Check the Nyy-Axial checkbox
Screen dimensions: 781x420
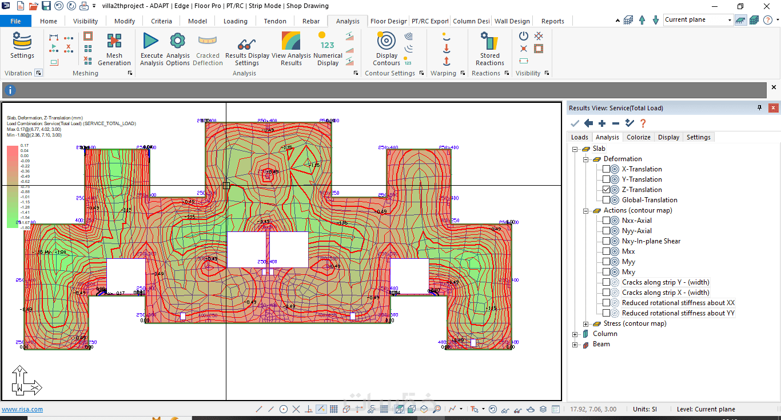[606, 231]
